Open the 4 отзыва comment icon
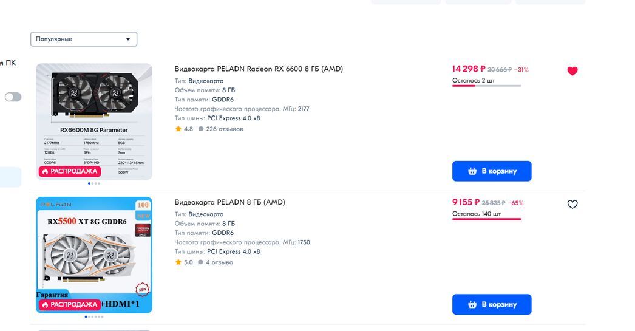This screenshot has width=635, height=331. click(201, 262)
